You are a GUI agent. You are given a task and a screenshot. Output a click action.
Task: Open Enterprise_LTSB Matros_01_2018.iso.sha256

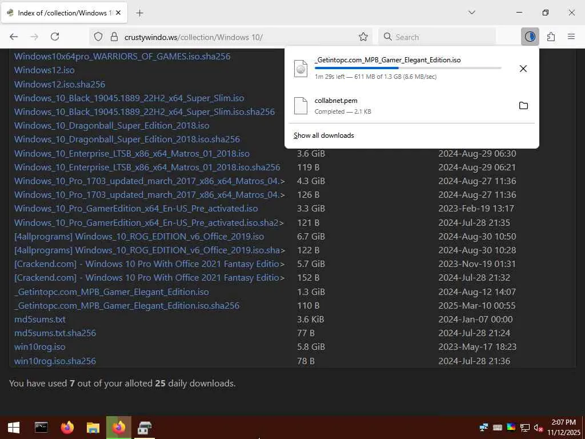pos(147,167)
